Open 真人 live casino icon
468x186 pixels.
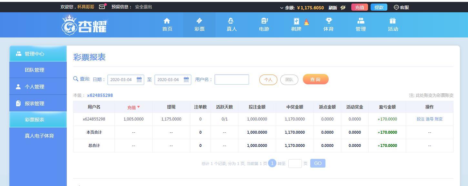point(231,21)
